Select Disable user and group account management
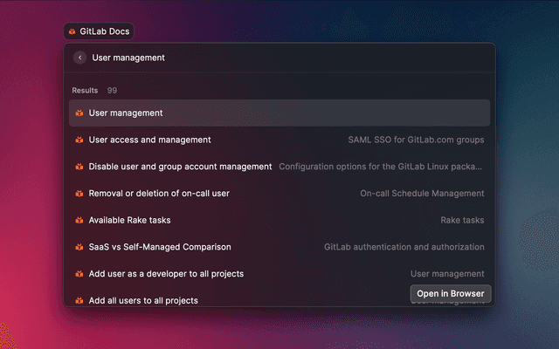The height and width of the screenshot is (349, 559). [x=180, y=167]
